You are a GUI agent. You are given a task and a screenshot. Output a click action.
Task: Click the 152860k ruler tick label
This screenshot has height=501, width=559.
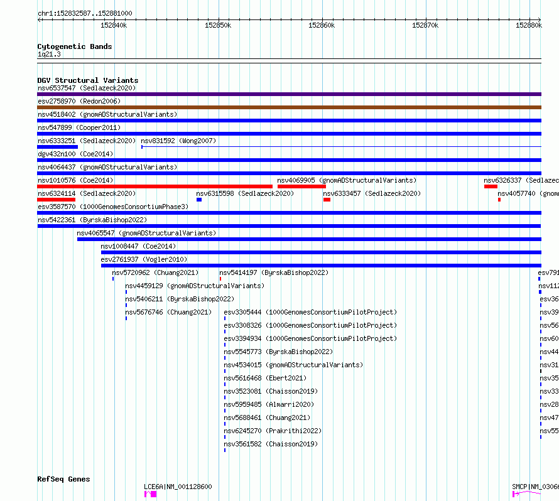click(322, 25)
